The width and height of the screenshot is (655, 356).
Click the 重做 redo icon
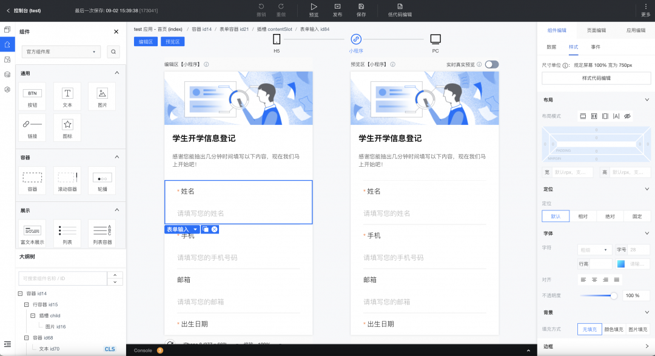point(281,6)
